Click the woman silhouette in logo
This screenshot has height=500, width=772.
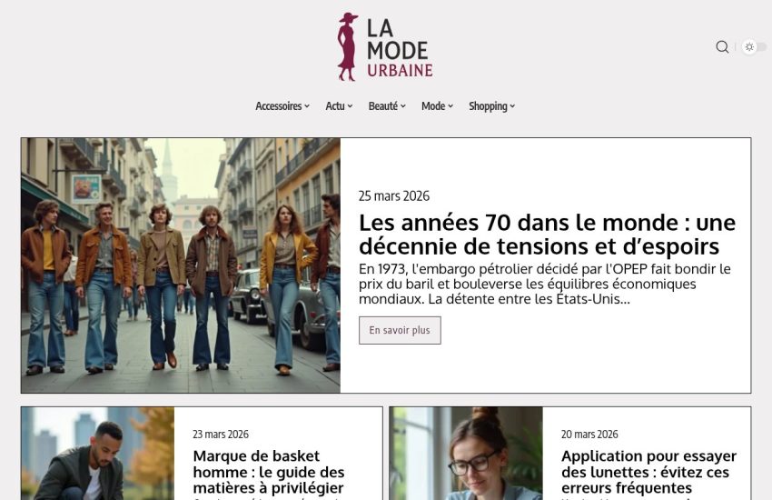[x=348, y=46]
